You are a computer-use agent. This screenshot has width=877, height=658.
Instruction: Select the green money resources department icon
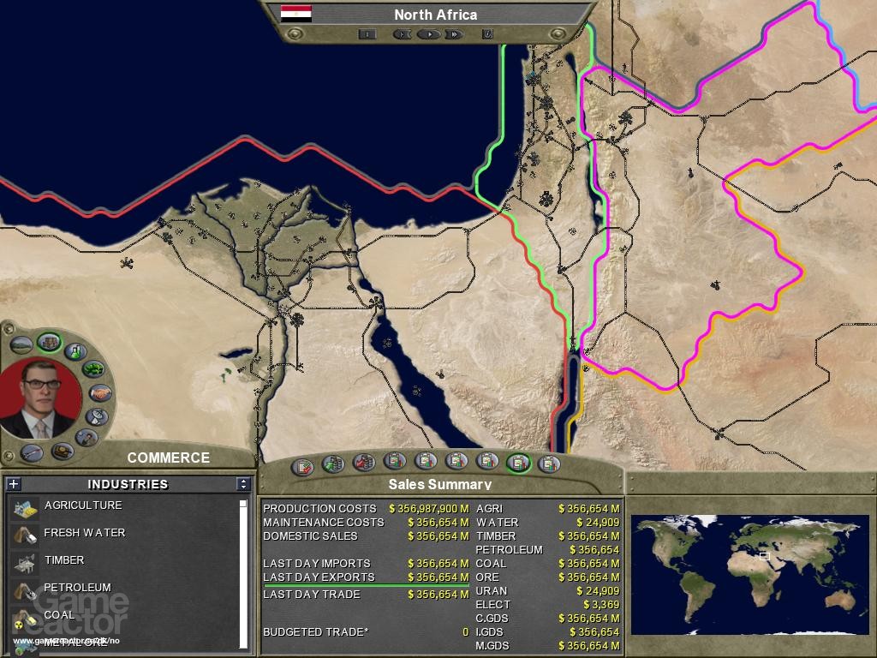tap(93, 370)
